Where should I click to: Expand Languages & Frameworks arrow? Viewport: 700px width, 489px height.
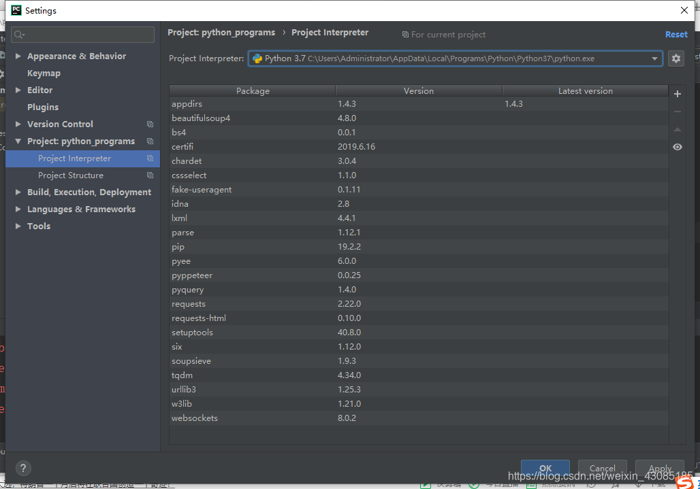click(18, 209)
